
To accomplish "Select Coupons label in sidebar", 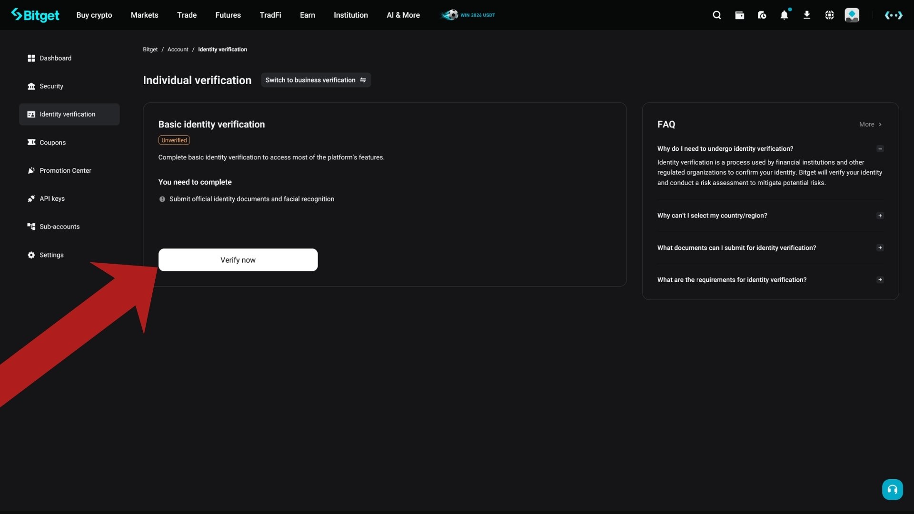I will pyautogui.click(x=53, y=142).
